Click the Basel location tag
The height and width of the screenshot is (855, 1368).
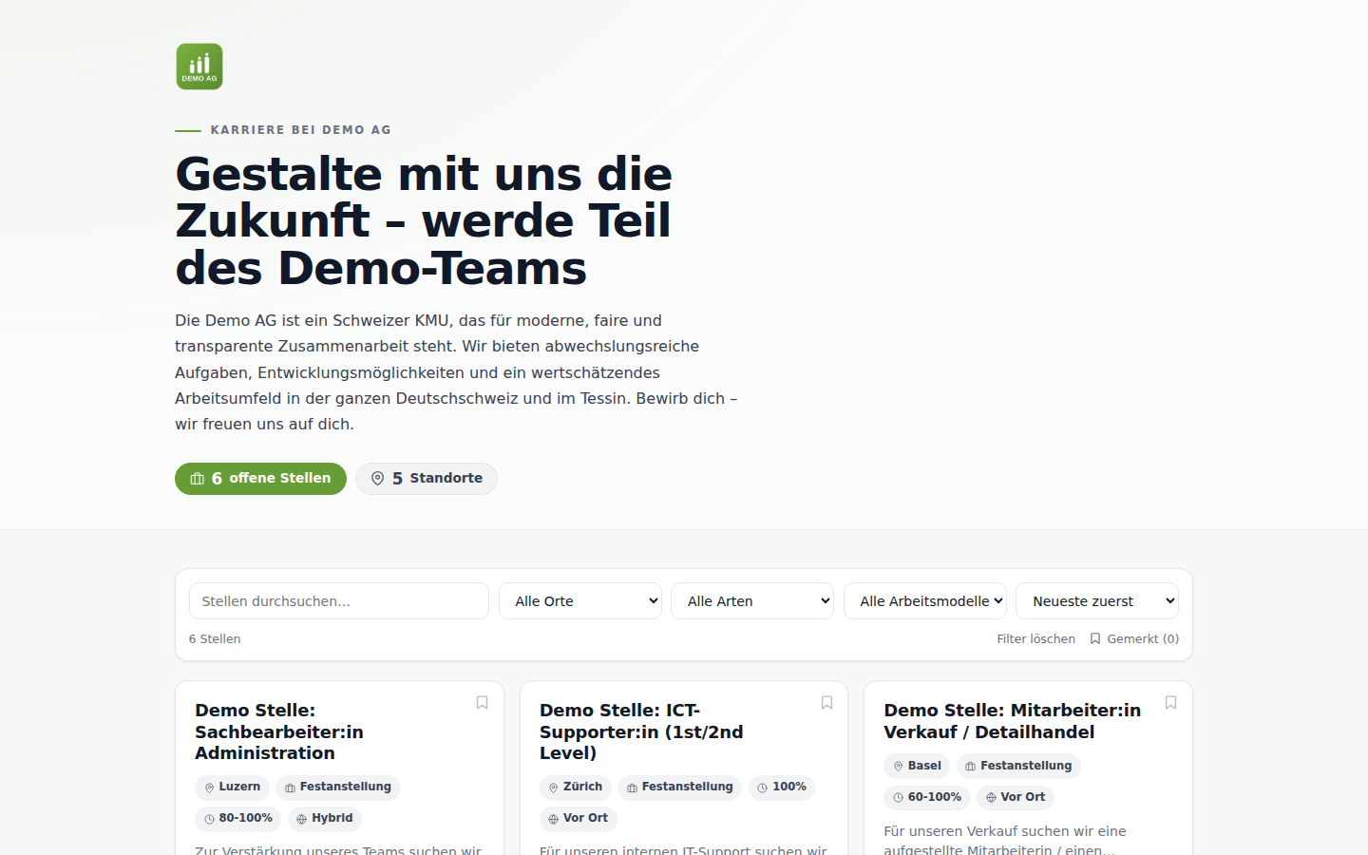[917, 767]
